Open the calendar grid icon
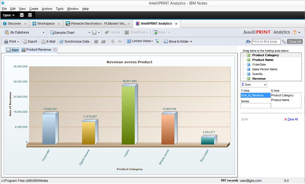Image resolution: width=305 pixels, height=184 pixels. (x=30, y=15)
